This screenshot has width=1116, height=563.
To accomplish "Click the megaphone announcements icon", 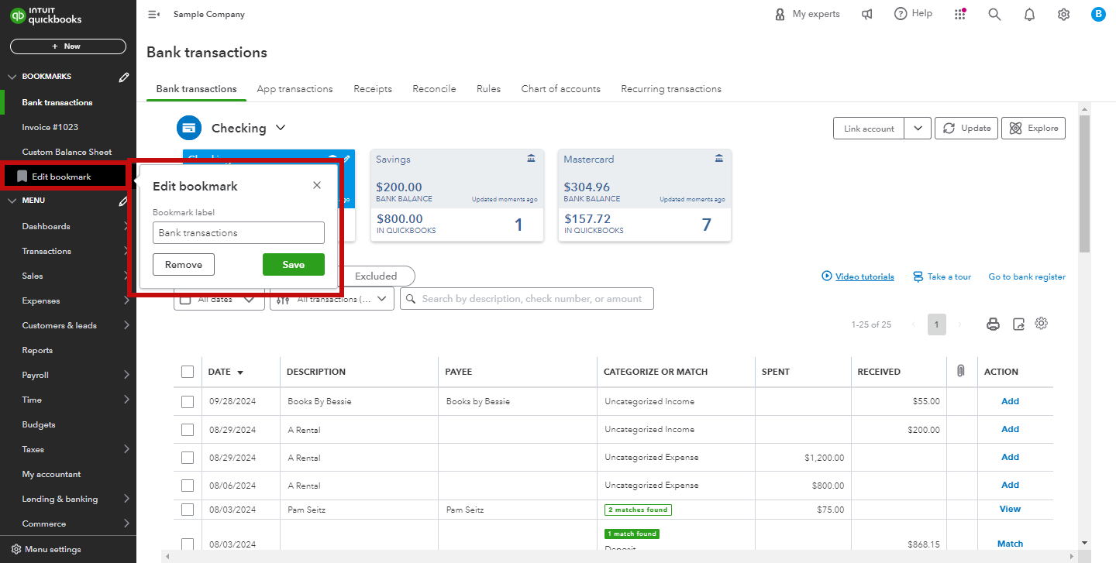I will (x=867, y=14).
